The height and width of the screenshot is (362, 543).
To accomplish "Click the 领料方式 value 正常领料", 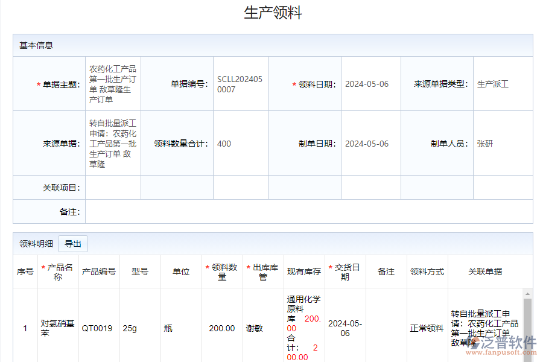I will (427, 328).
